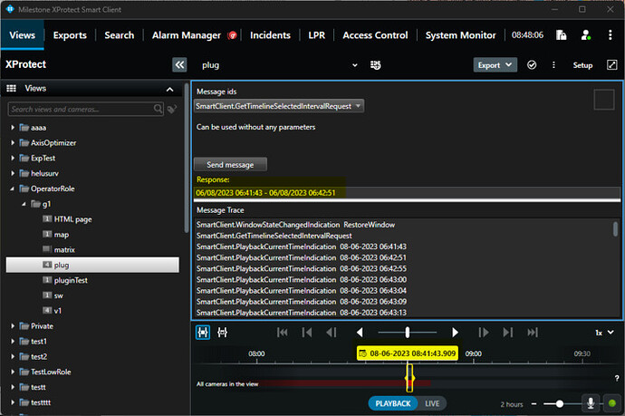The width and height of the screenshot is (625, 416).
Task: Click the Search views and cameras field
Action: (86, 109)
